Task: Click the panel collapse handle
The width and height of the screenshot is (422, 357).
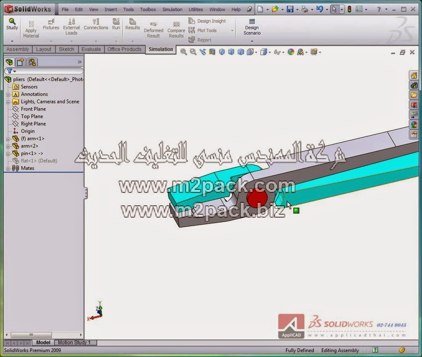Action: (x=86, y=193)
